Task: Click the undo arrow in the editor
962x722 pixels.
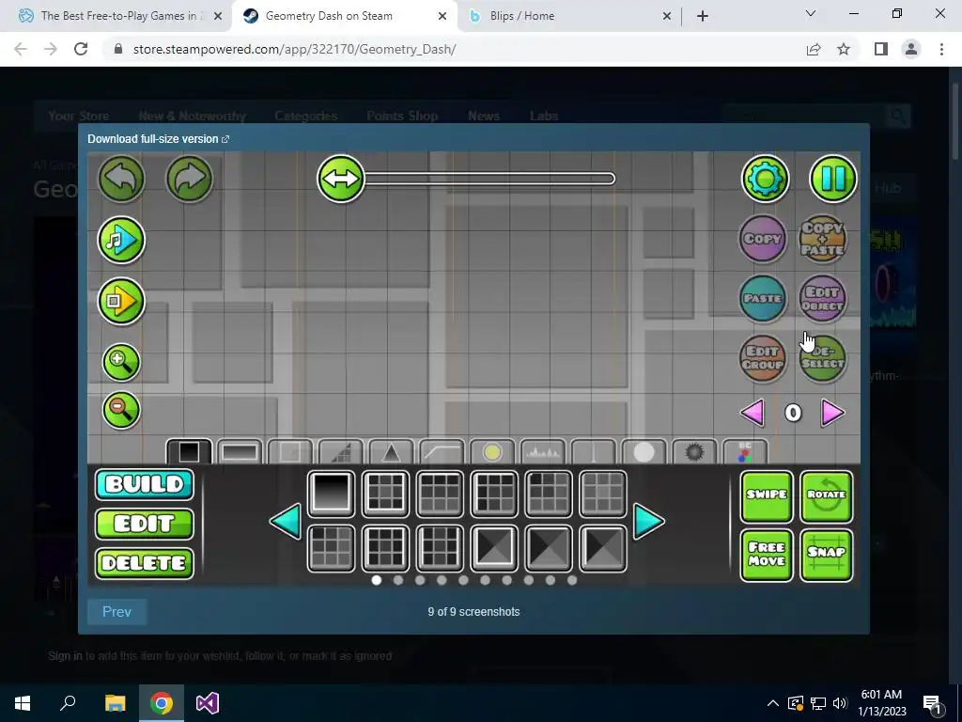Action: (121, 179)
